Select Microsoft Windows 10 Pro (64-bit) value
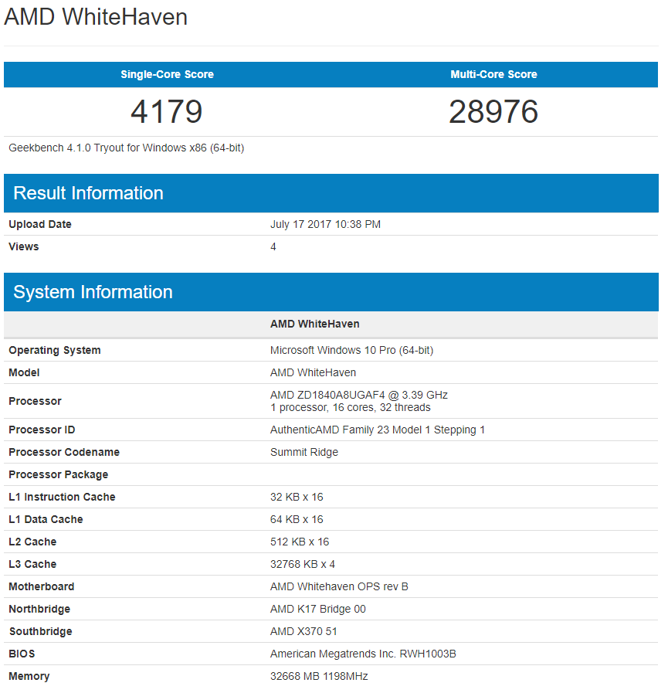Viewport: 668px width, 693px height. click(351, 350)
